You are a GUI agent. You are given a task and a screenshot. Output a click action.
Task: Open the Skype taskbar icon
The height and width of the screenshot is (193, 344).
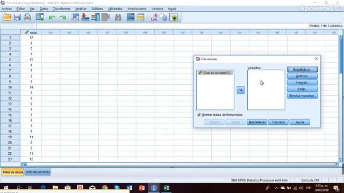pos(117,188)
